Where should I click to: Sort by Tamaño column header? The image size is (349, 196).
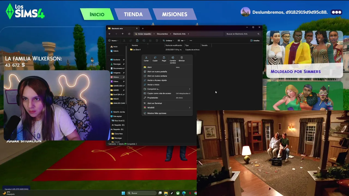(204, 45)
